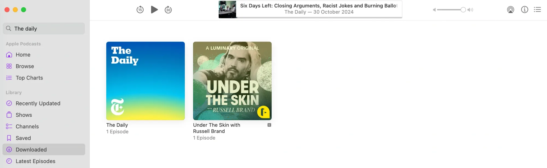This screenshot has width=547, height=168.
Task: Open the AirPlay output icon
Action: point(510,10)
